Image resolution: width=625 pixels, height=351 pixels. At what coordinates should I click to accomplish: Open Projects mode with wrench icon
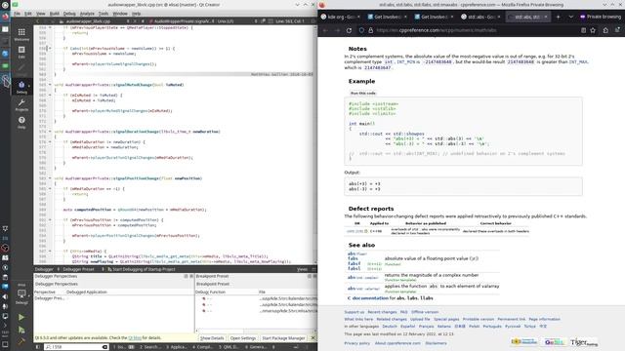pyautogui.click(x=21, y=105)
